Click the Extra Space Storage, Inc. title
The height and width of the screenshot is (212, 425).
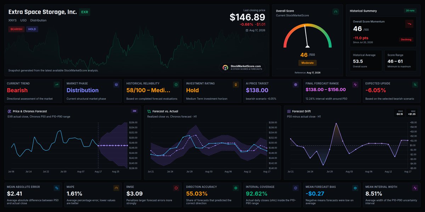pyautogui.click(x=42, y=12)
